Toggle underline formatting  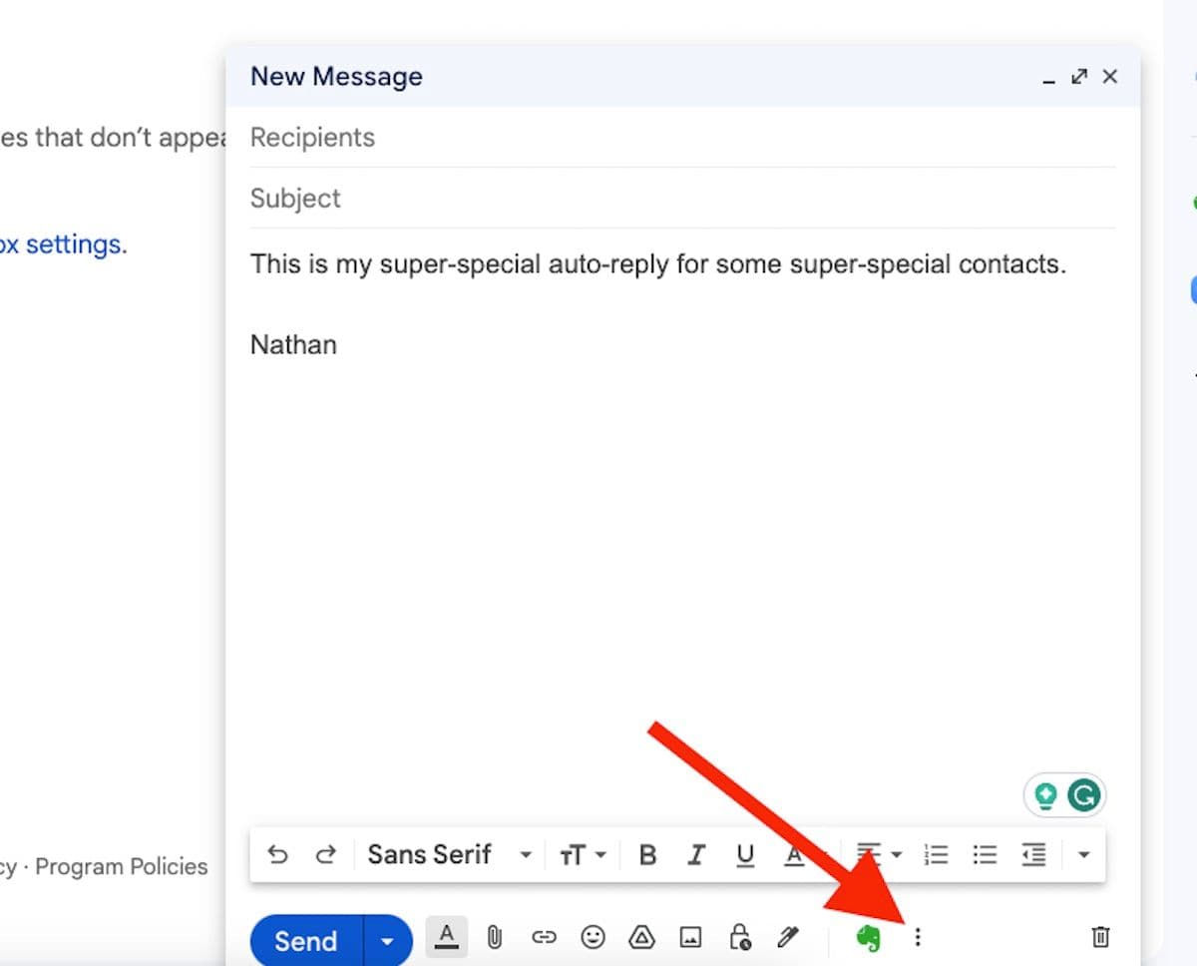(x=744, y=854)
